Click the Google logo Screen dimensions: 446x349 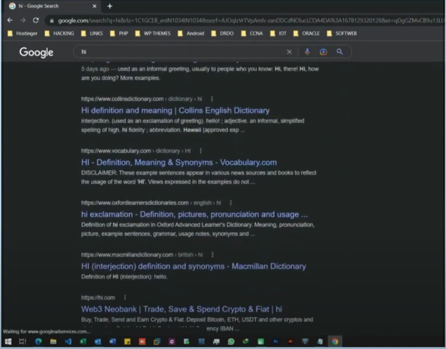point(36,53)
